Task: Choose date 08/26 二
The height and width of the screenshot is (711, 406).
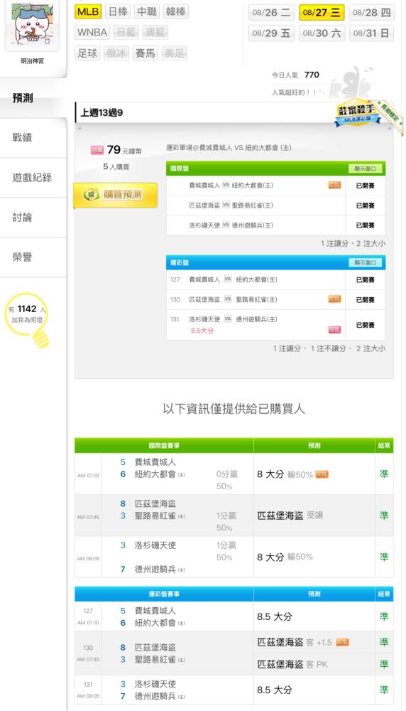Action: click(x=272, y=12)
